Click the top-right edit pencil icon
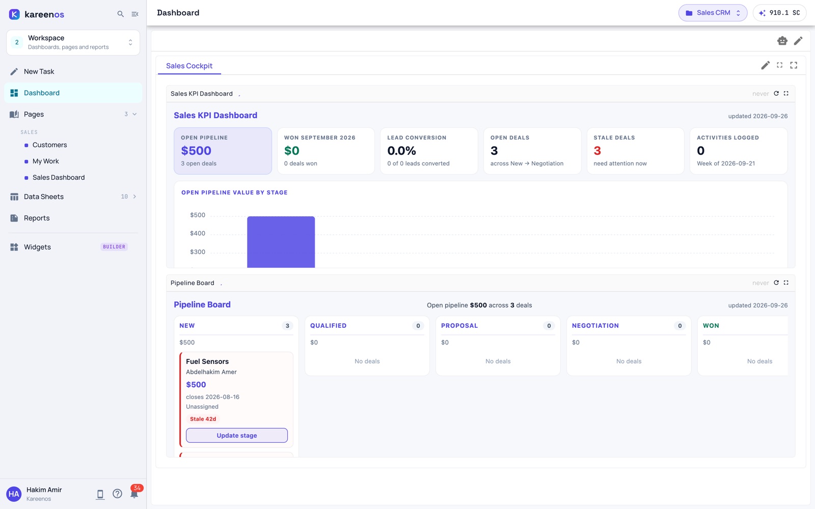The image size is (815, 509). click(798, 41)
